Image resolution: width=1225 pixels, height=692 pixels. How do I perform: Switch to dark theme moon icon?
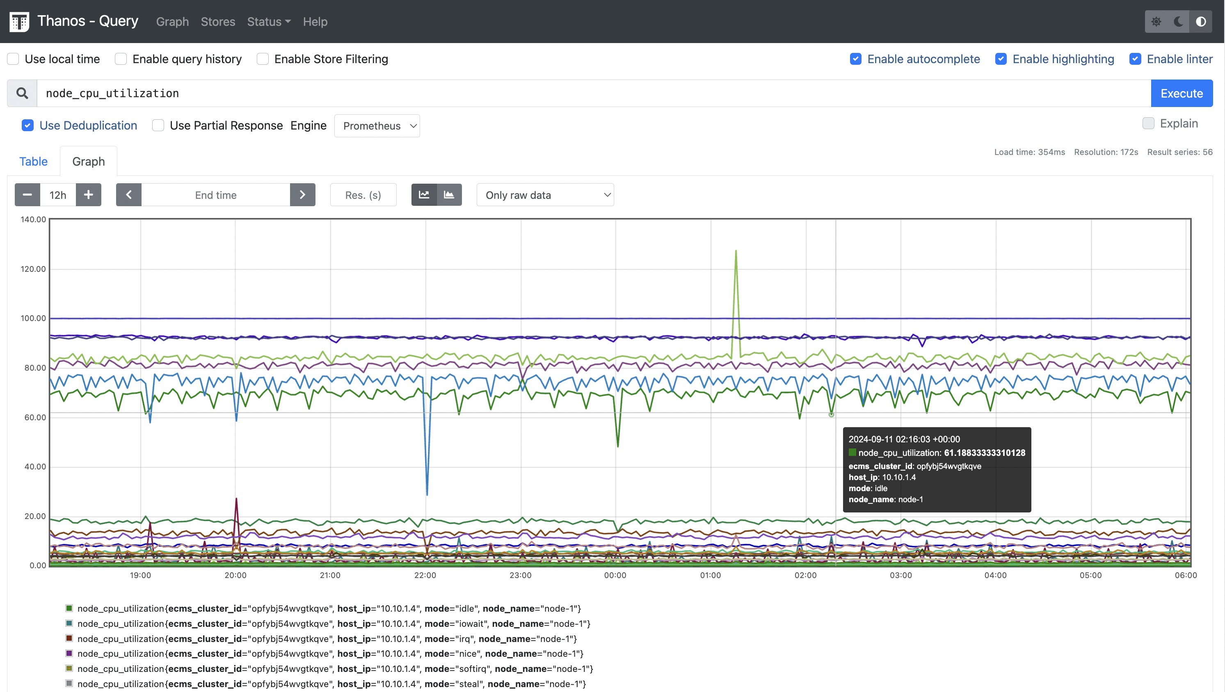point(1178,21)
